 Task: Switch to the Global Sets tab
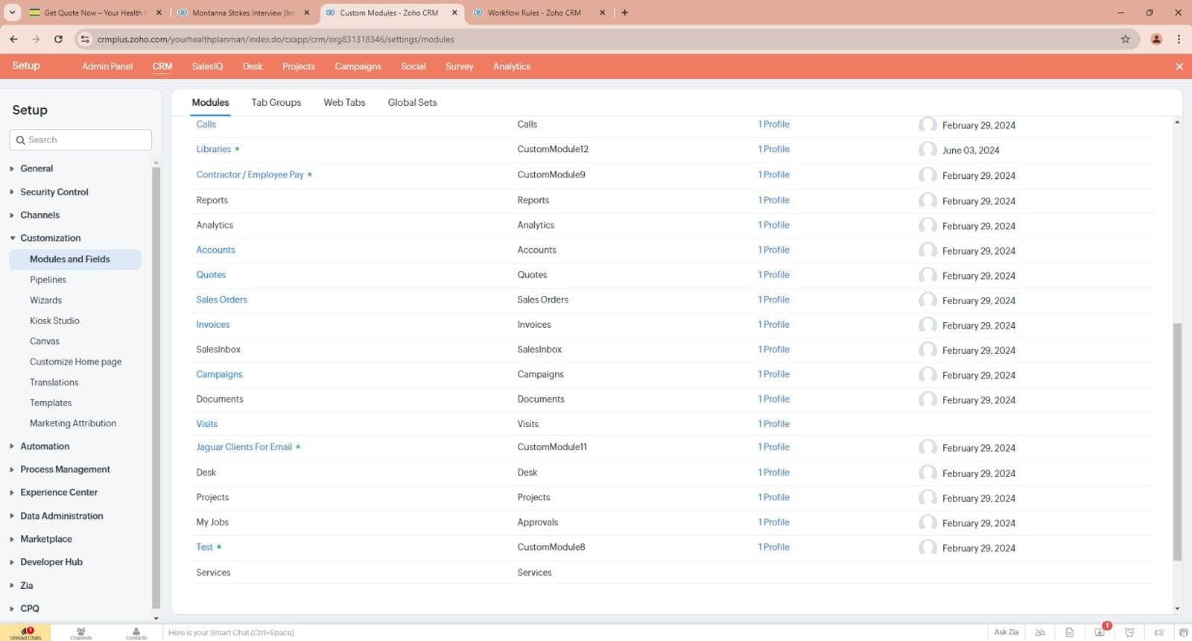tap(412, 102)
